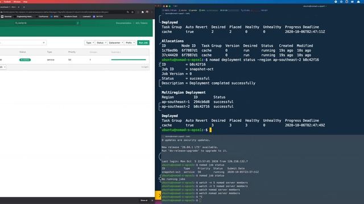Focus the Jump to search field
Viewport: 364px width, 204px height.
click(x=47, y=23)
